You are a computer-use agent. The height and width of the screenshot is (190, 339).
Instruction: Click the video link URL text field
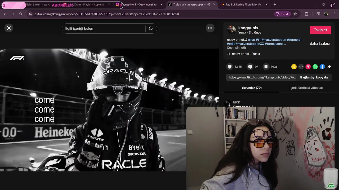pyautogui.click(x=262, y=77)
